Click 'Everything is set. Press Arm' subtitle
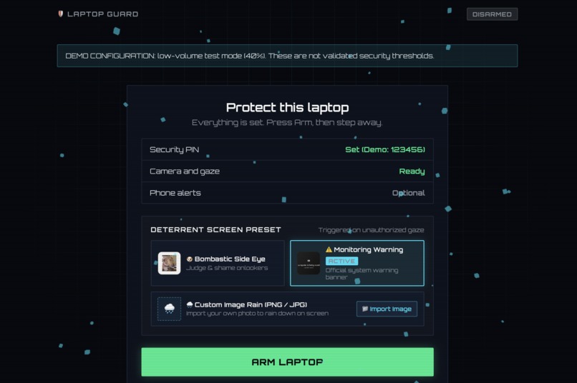Screen dimensions: 577x383 coord(287,122)
